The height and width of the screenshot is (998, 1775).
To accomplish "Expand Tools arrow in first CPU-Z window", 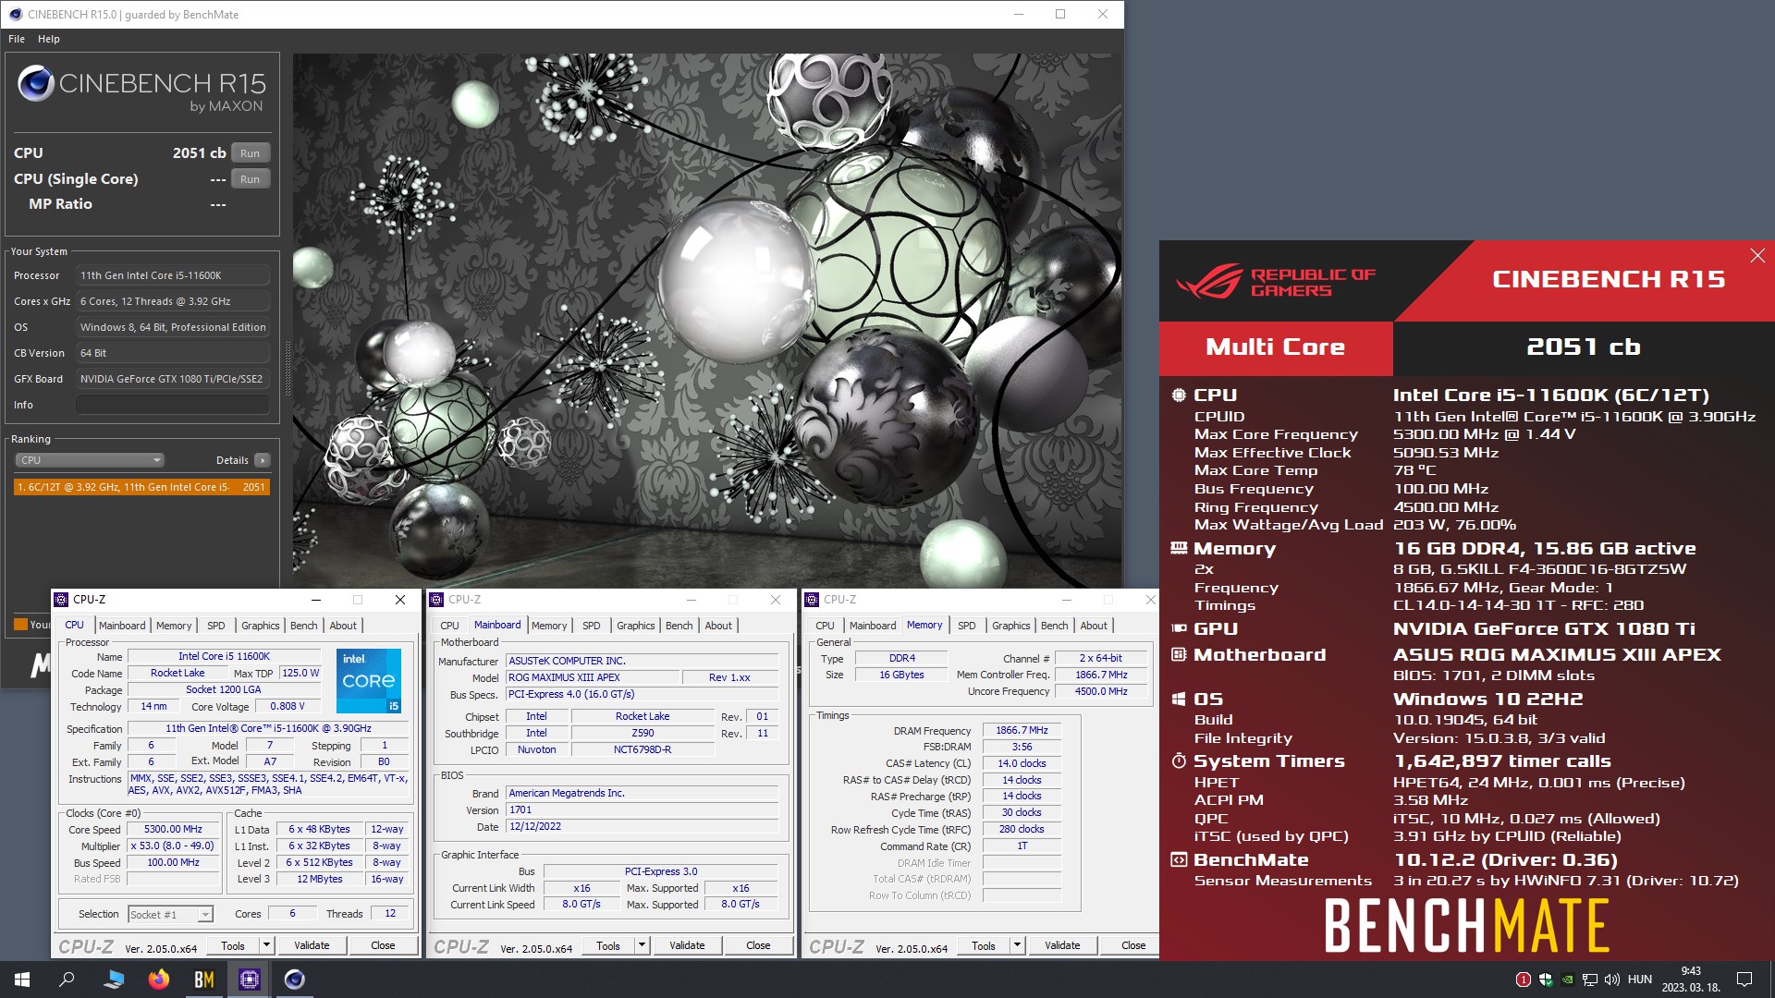I will 266,945.
